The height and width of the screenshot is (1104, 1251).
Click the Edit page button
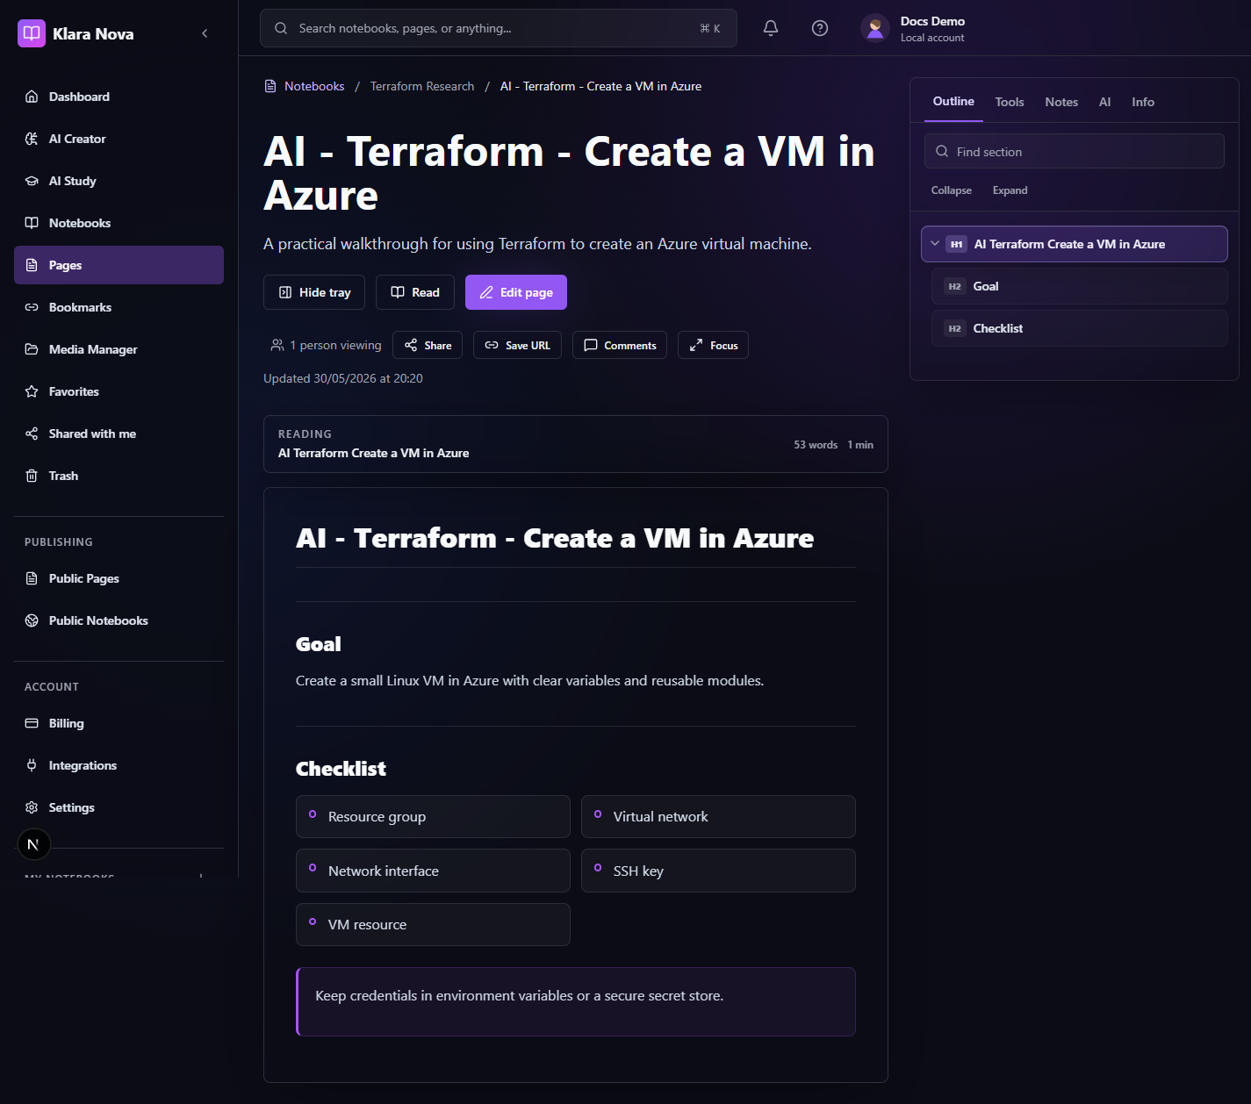[x=516, y=292]
